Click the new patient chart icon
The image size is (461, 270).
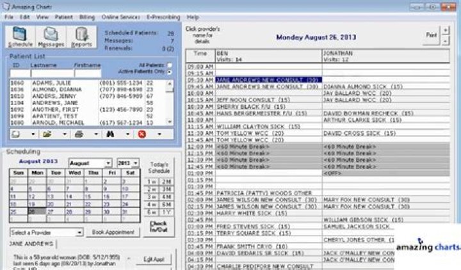click(x=15, y=134)
